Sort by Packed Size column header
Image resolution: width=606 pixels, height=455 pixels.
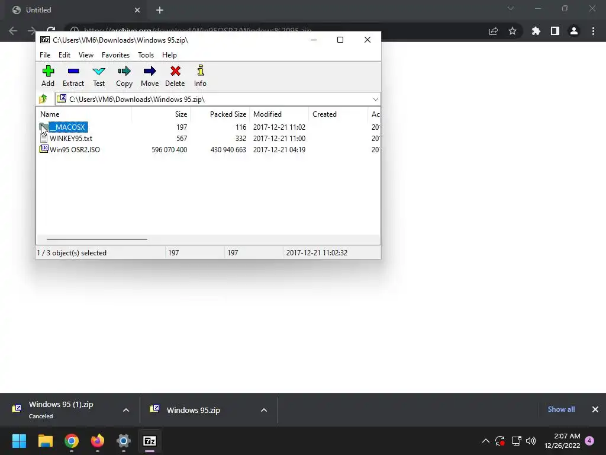(x=220, y=114)
